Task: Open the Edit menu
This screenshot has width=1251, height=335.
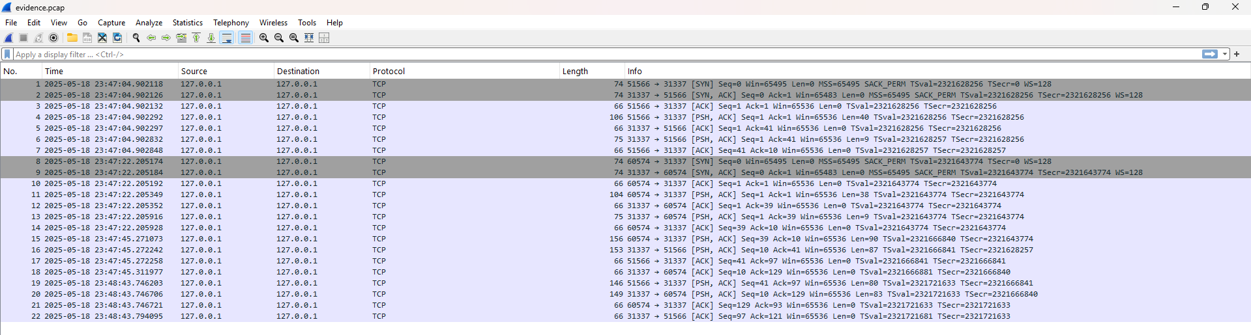Action: coord(34,22)
